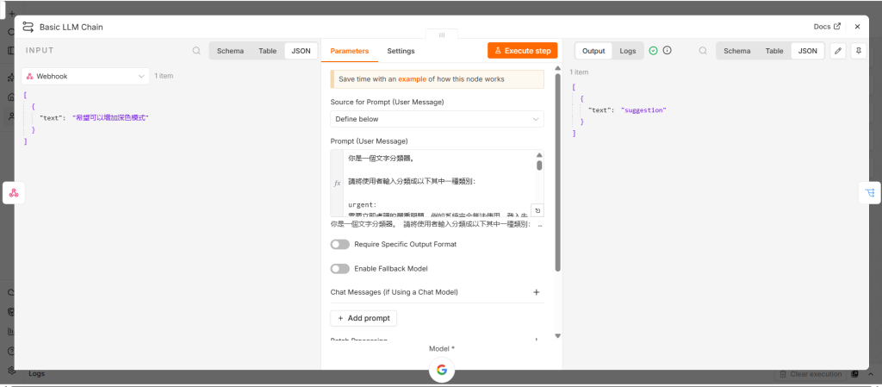Select the Google model node icon

tap(442, 370)
